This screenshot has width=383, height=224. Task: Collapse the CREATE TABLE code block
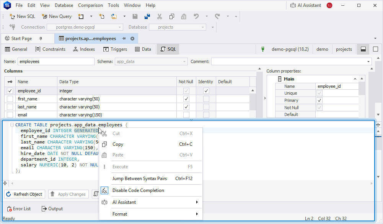(12, 125)
